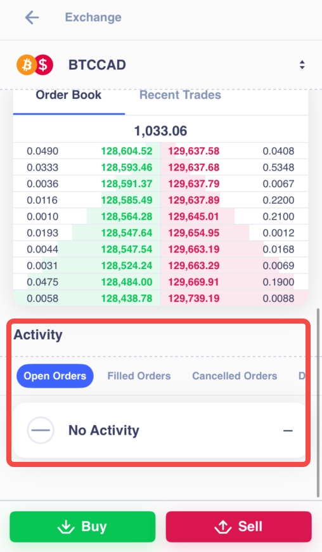Click the No Activity circle icon
This screenshot has height=552, width=322.
point(41,430)
